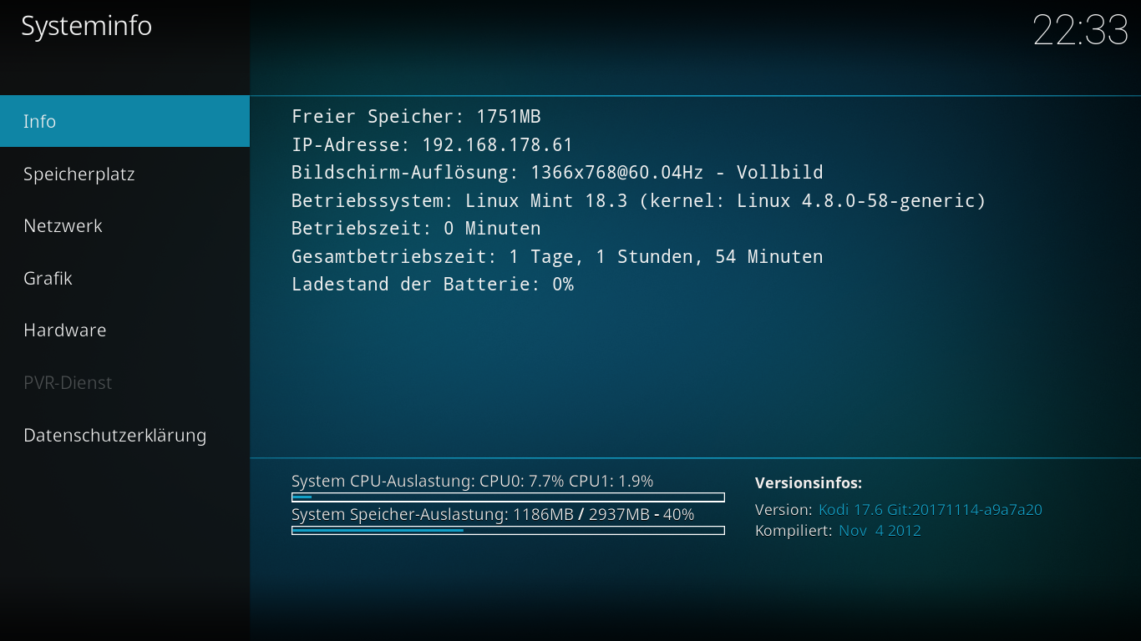Click the Versionsinfos heading
The image size is (1141, 641).
[x=809, y=482]
